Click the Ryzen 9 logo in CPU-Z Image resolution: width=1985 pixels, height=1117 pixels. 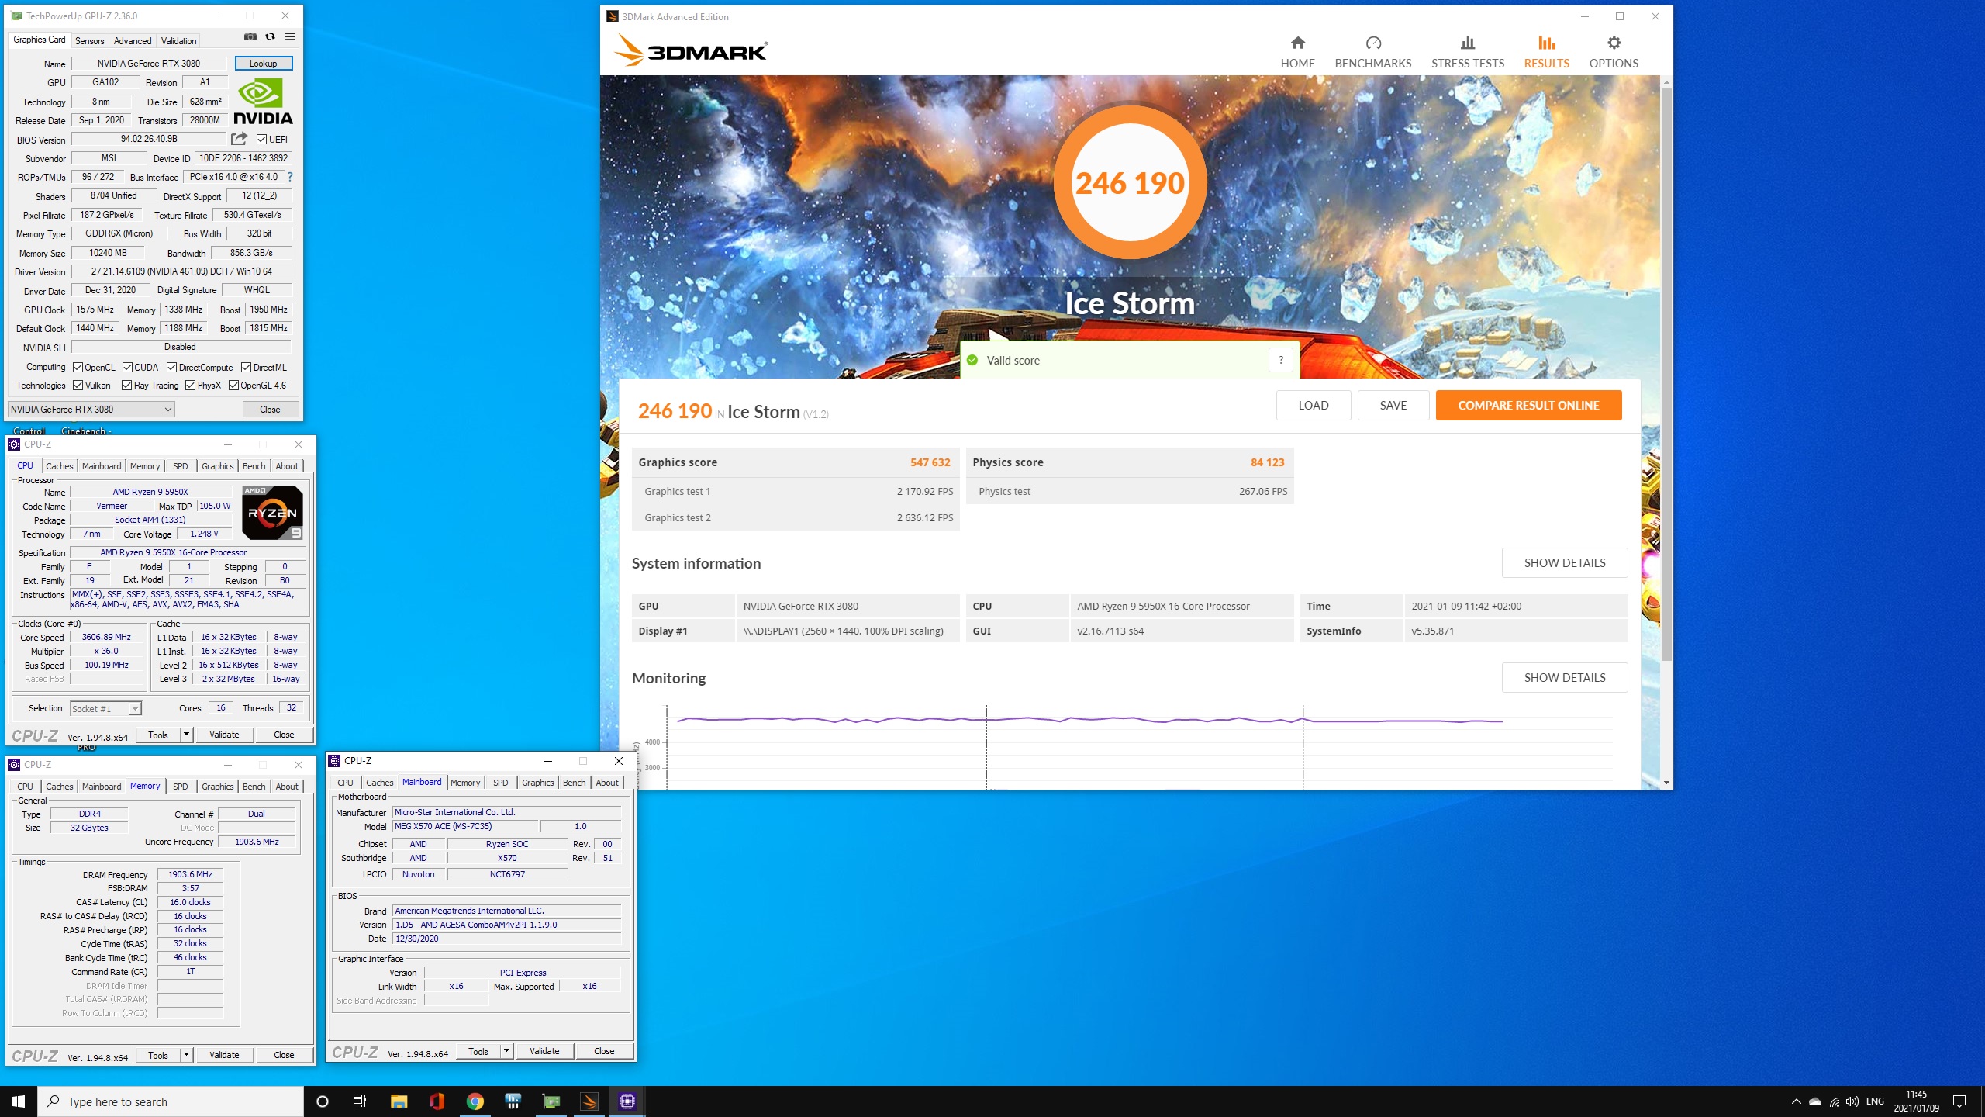[x=271, y=512]
